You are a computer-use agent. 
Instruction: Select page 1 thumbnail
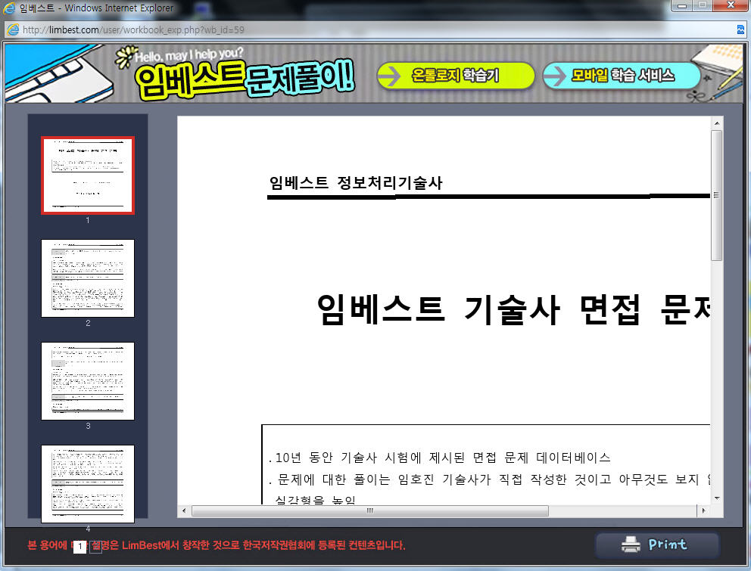coord(88,175)
